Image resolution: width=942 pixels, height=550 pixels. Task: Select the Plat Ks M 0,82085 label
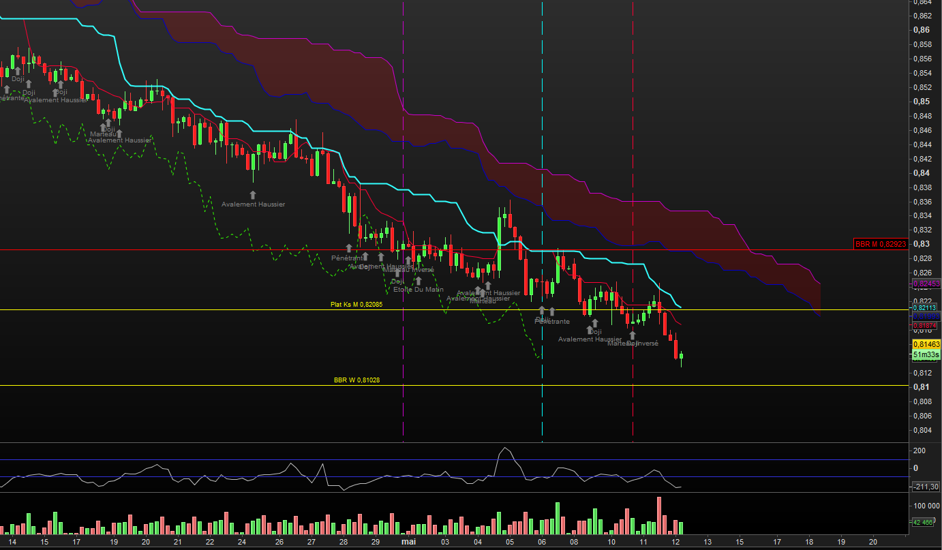click(356, 305)
